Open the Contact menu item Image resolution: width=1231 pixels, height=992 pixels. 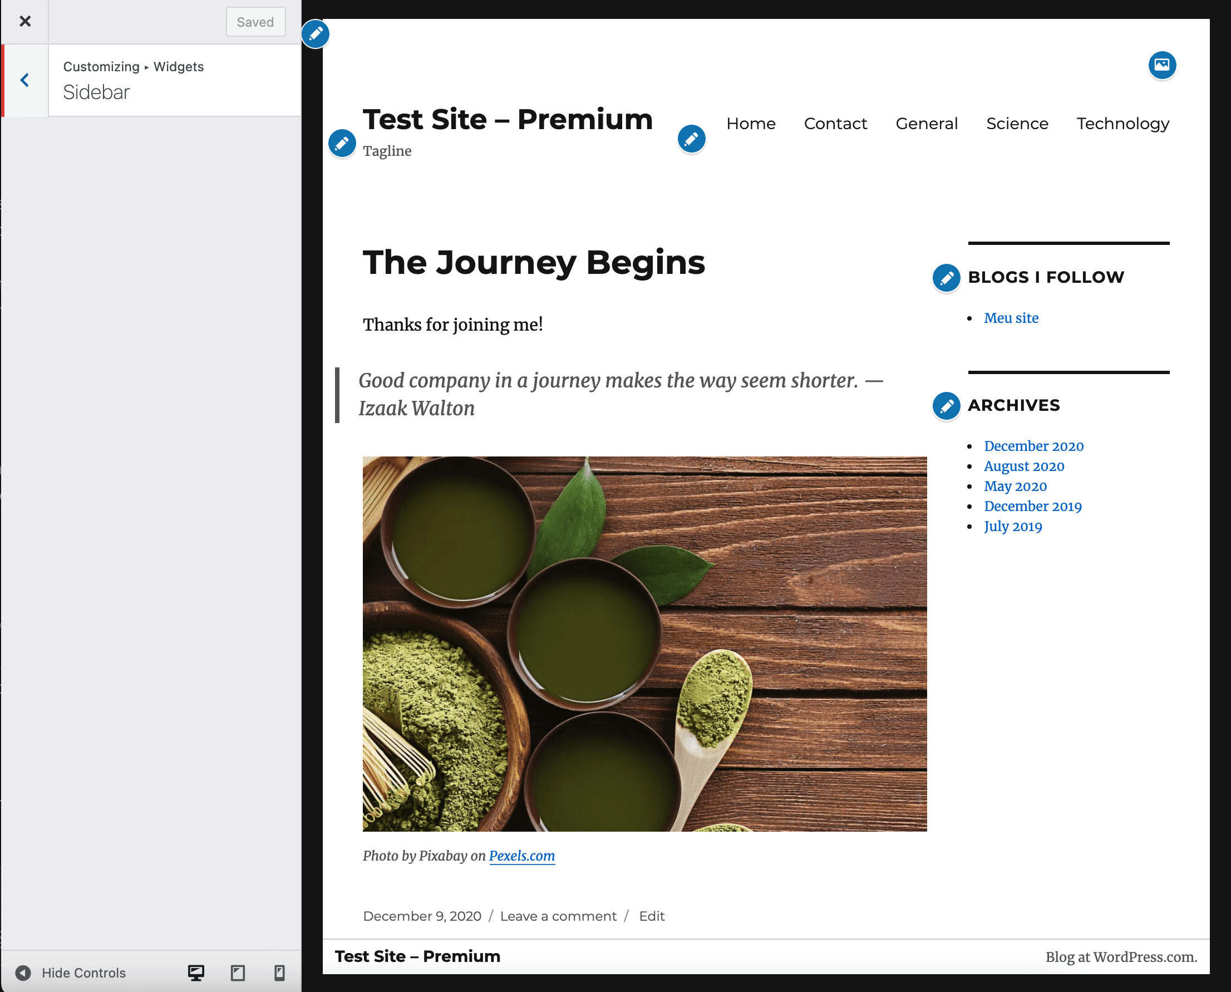[835, 124]
